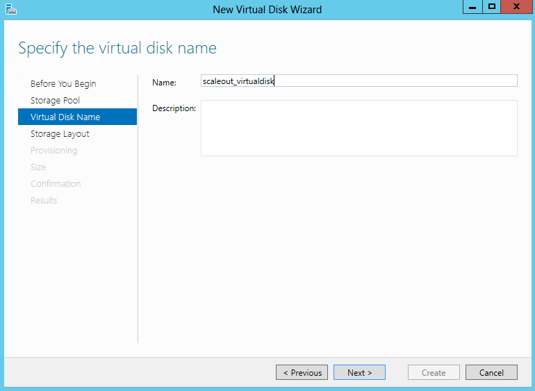
Task: Click heading 'Specify the virtual disk name'
Action: click(117, 48)
